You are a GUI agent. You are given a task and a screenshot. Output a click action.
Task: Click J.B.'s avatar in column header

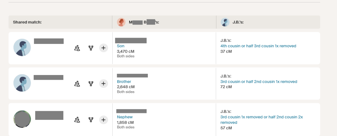225,22
